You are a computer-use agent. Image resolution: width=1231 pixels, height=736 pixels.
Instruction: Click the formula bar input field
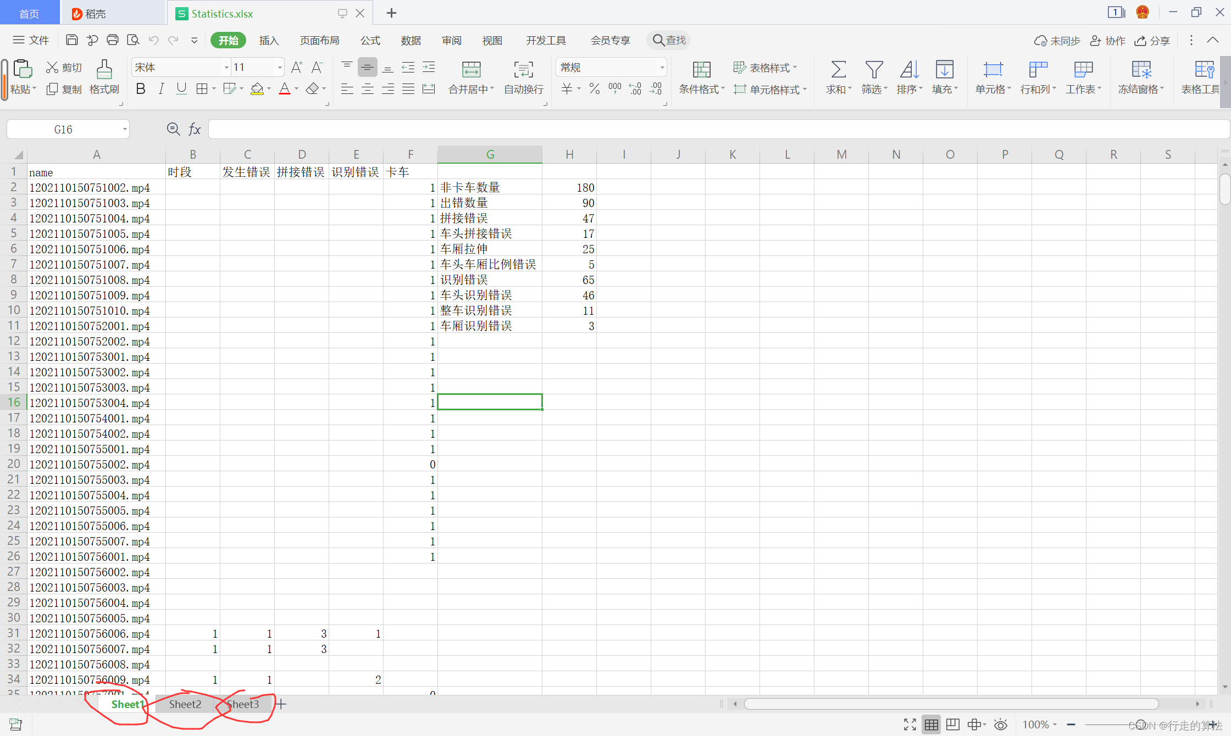pyautogui.click(x=714, y=130)
